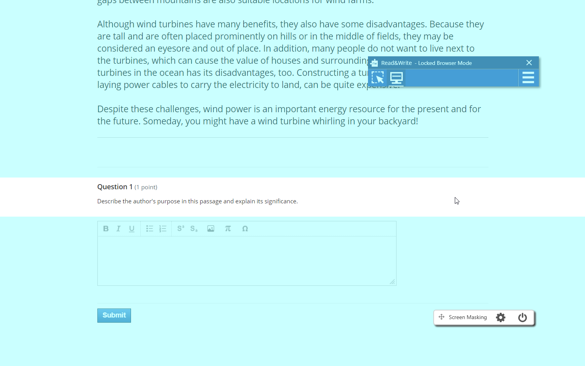The height and width of the screenshot is (366, 585).
Task: Open the omega special characters picker
Action: click(x=245, y=229)
